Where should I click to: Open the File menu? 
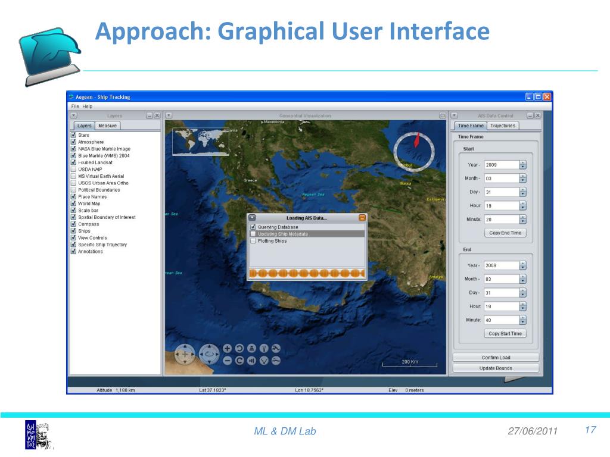(75, 106)
